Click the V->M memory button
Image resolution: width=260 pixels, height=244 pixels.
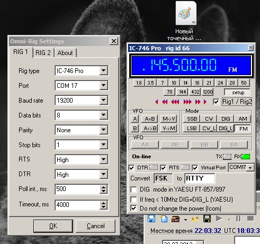(x=169, y=128)
